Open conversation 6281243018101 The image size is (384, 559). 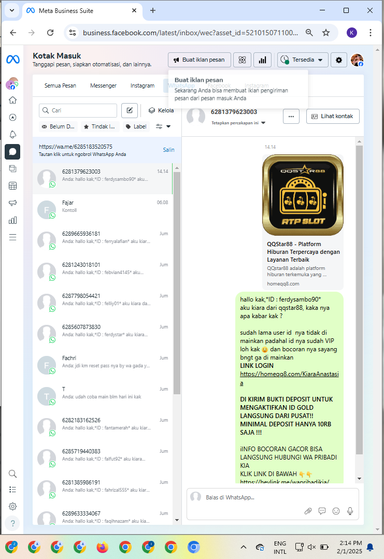pyautogui.click(x=103, y=271)
